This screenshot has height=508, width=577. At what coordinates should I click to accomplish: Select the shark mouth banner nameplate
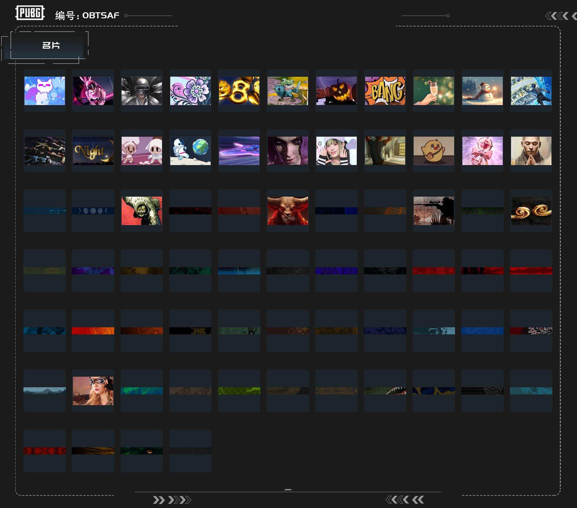coord(385,391)
